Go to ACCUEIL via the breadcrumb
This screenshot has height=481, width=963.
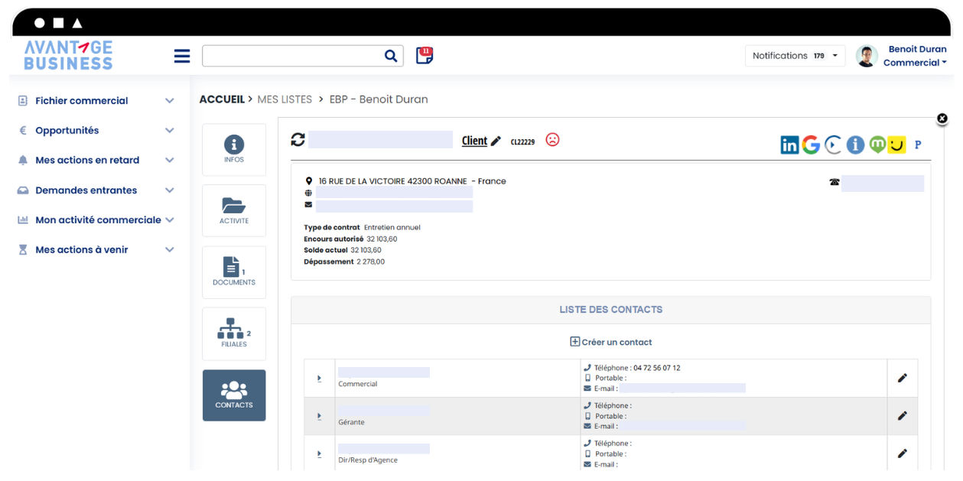coord(222,99)
